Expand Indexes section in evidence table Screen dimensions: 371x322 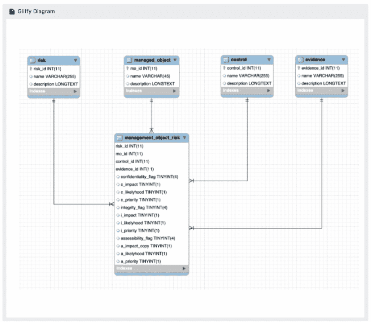click(343, 91)
